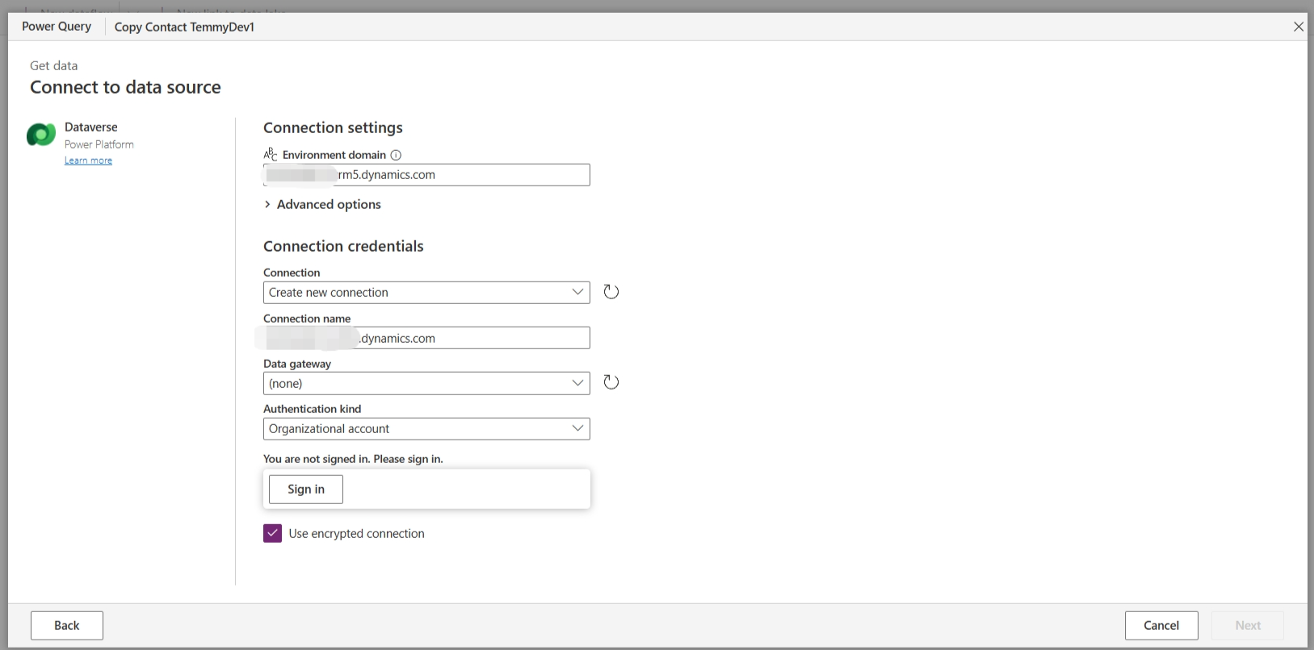Close the Power Query dialog
Viewport: 1314px width, 650px height.
[1299, 27]
